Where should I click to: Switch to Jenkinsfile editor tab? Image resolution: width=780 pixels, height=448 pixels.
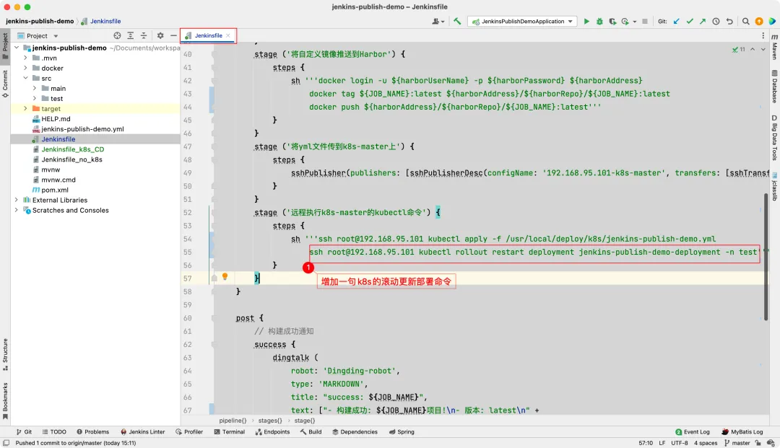coord(208,36)
